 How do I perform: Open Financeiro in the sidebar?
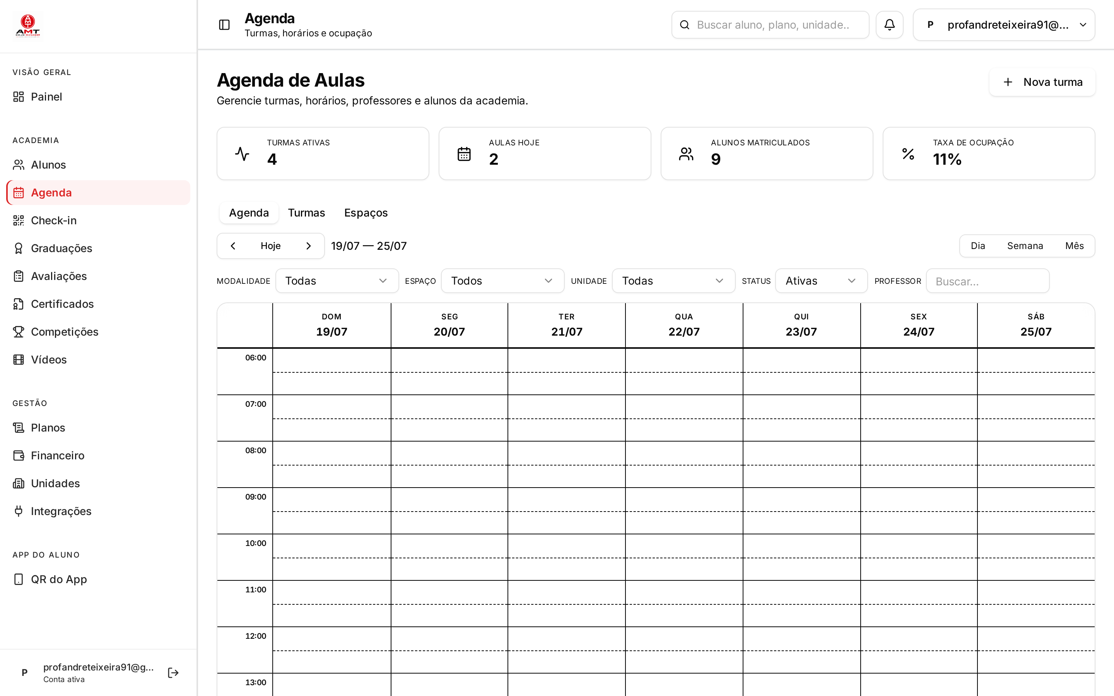[99, 456]
